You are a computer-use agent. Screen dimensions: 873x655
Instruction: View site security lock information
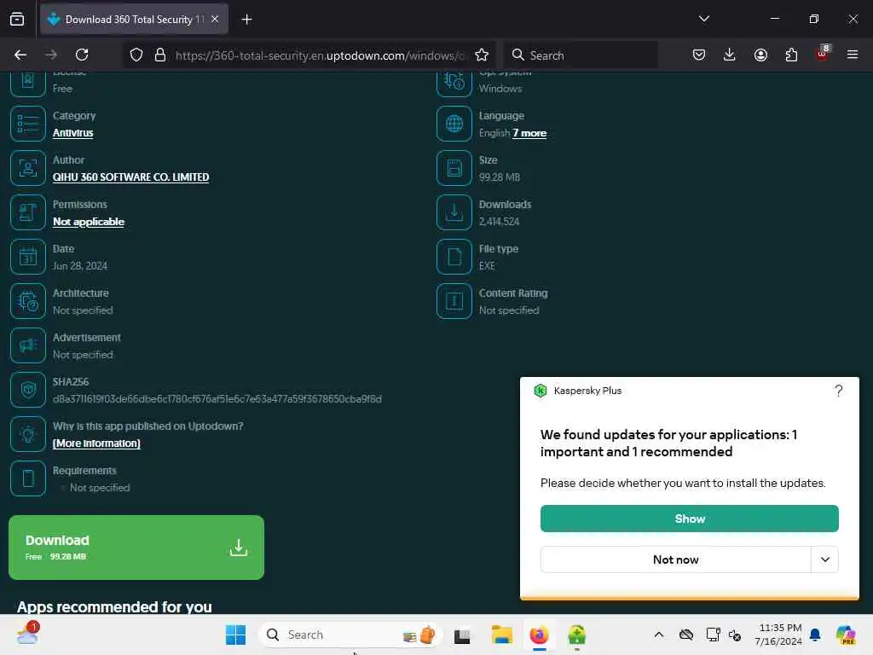coord(160,55)
